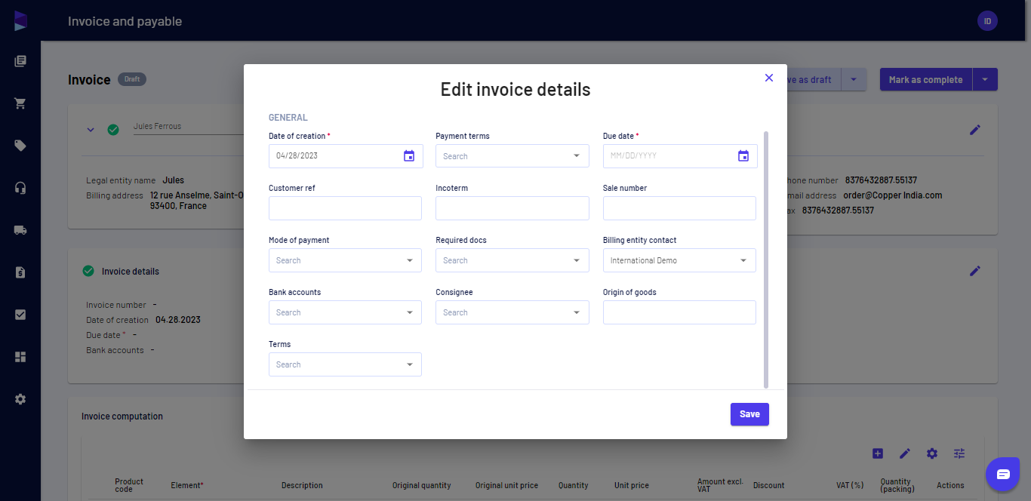The width and height of the screenshot is (1031, 501).
Task: Click the Unit price column header
Action: 632,485
